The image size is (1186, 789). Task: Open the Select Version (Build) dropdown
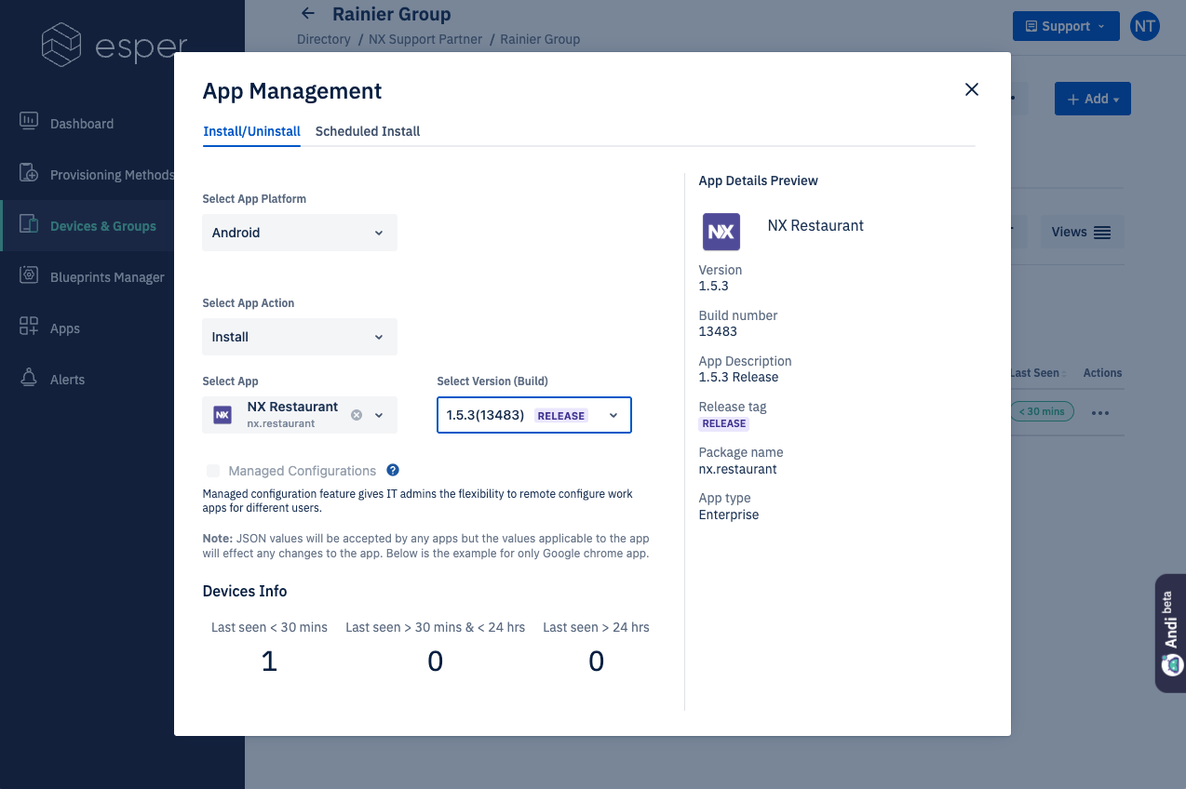click(x=533, y=415)
